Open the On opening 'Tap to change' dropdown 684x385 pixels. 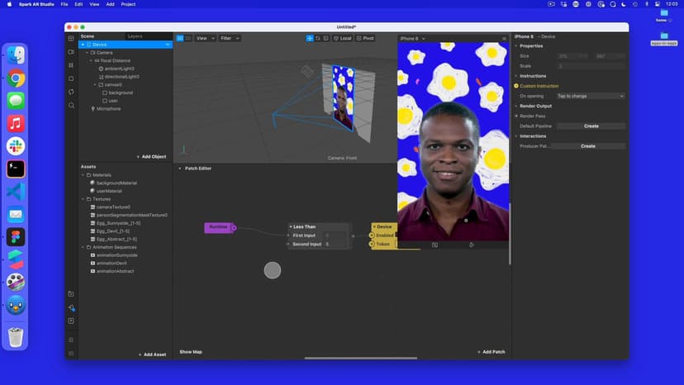click(x=590, y=96)
